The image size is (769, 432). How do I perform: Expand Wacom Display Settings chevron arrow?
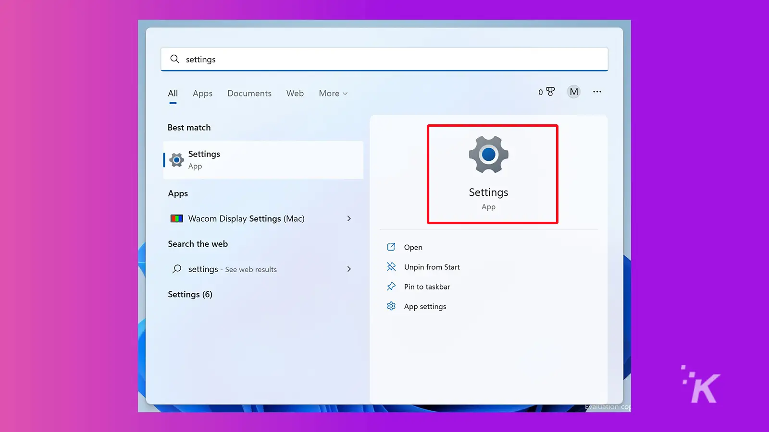click(349, 218)
